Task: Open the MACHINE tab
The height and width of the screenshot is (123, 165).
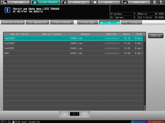Action: (15, 2)
